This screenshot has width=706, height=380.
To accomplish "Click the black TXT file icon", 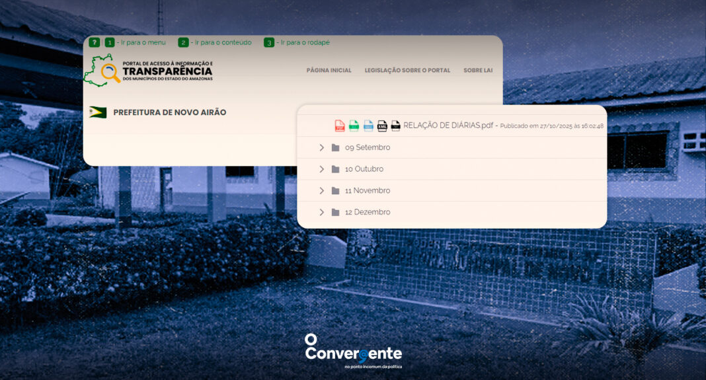I will point(395,126).
